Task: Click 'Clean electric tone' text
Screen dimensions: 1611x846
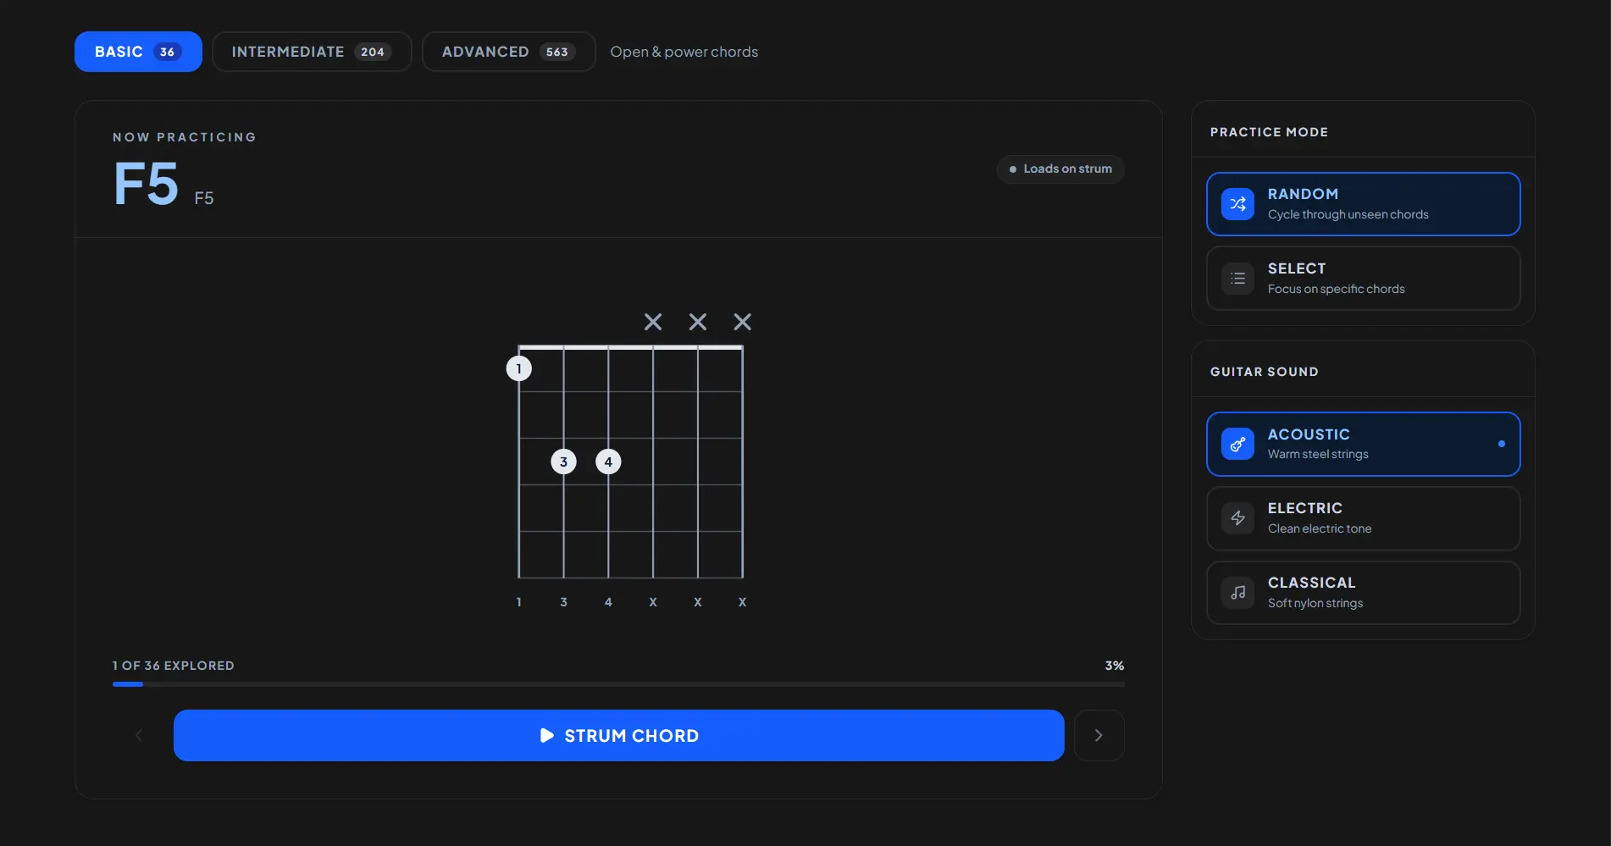Action: click(x=1320, y=528)
